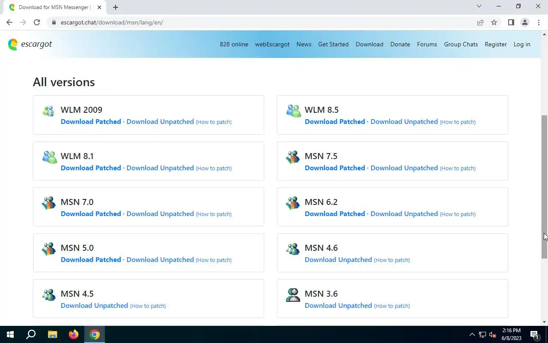Click the page vertical scrollbar thumb
The width and height of the screenshot is (548, 343).
coord(545,187)
